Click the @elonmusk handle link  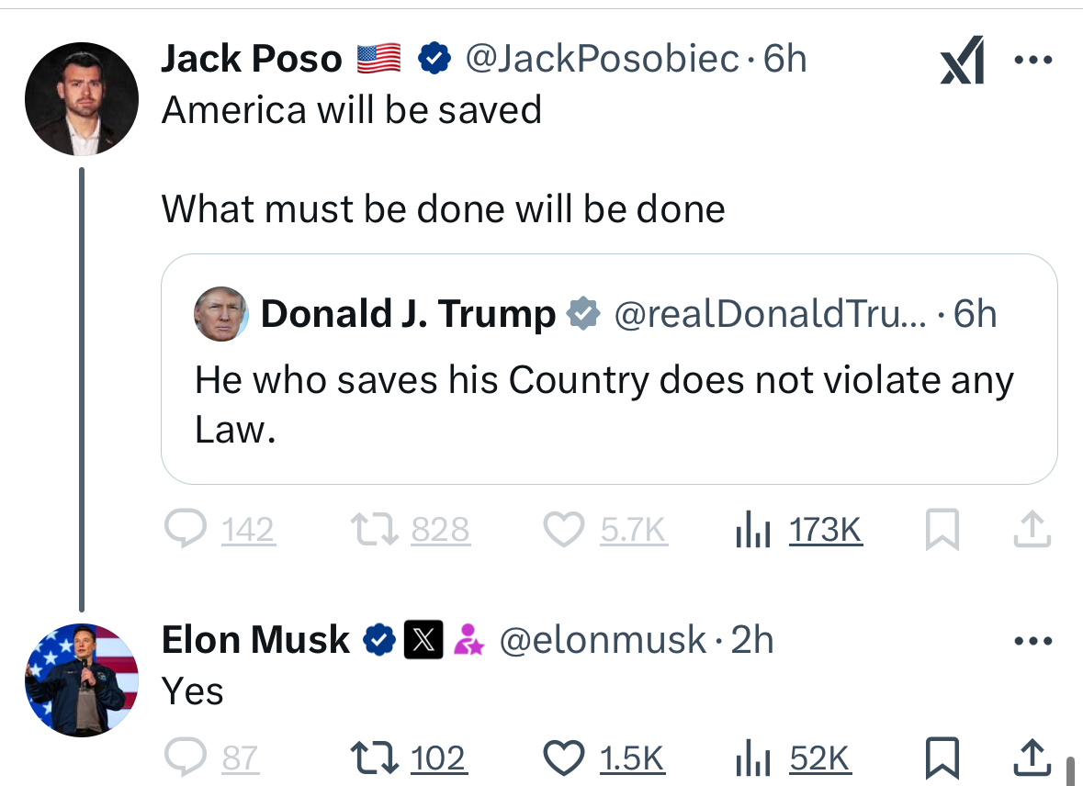[x=603, y=640]
